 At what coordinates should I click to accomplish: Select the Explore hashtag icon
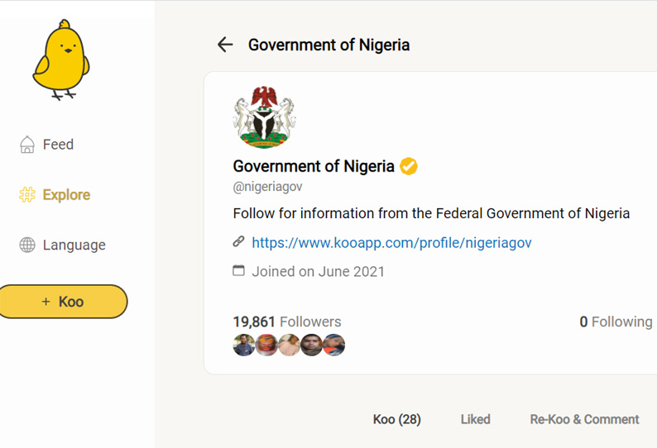pos(27,195)
